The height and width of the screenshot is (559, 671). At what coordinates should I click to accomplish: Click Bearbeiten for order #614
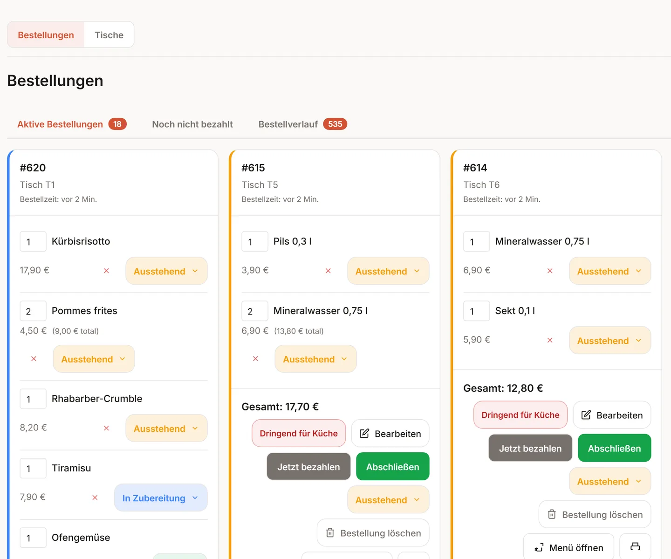(612, 415)
